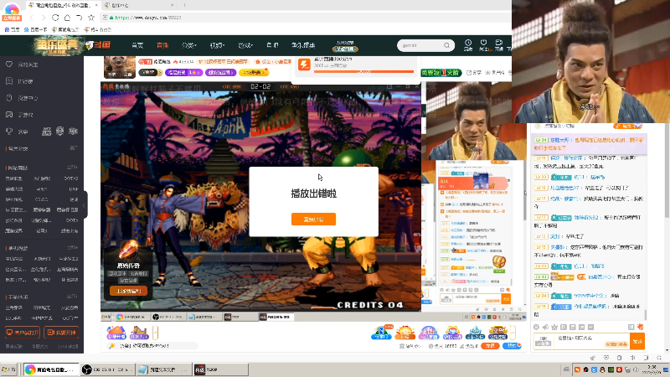Click orange reload button in 播放出错啦 dialog
This screenshot has height=377, width=670.
click(313, 219)
